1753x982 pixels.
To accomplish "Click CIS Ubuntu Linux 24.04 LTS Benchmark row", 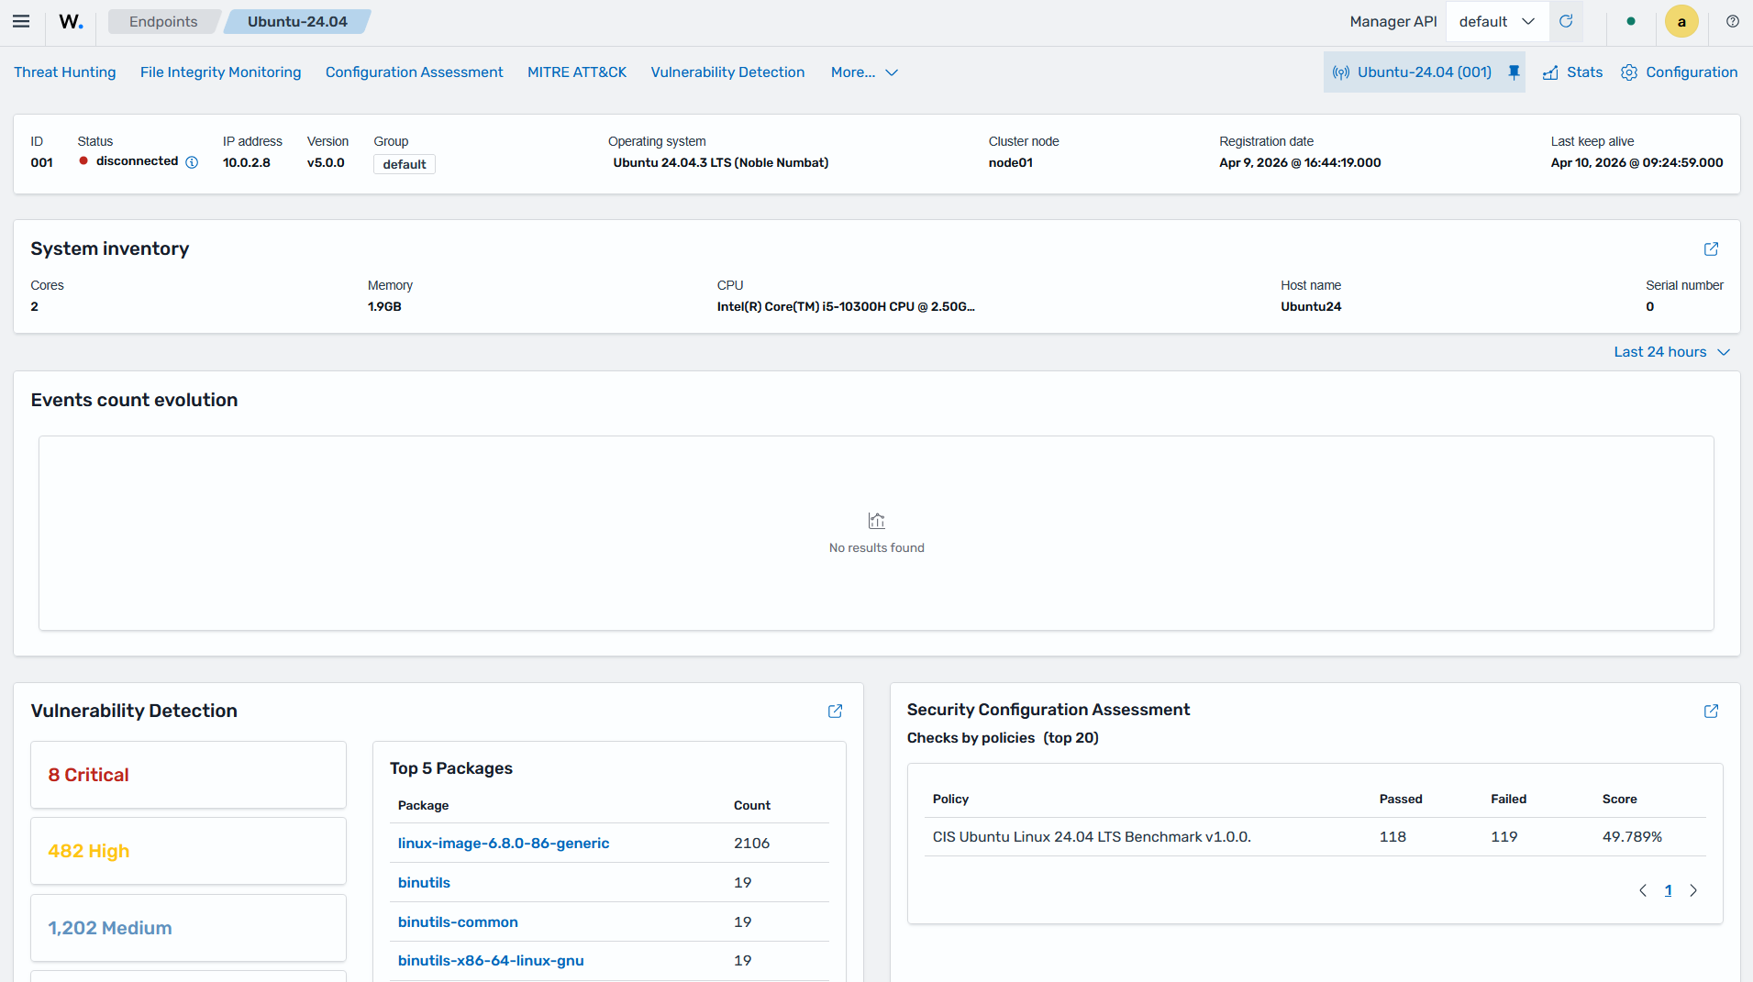I will tap(1315, 836).
